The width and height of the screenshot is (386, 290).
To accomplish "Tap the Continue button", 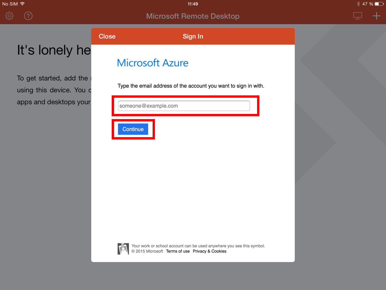I will pos(133,129).
